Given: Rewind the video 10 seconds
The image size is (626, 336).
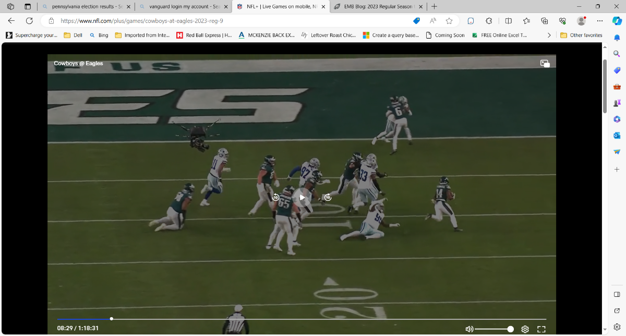Looking at the screenshot, I should pos(276,197).
